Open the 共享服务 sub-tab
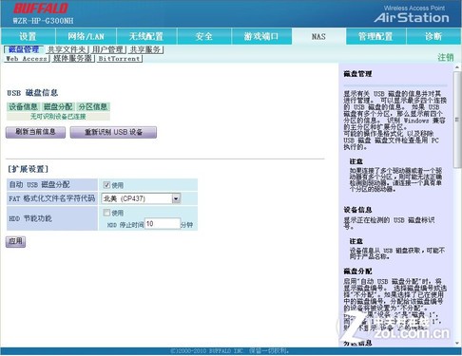This screenshot has width=462, height=356. coord(145,49)
